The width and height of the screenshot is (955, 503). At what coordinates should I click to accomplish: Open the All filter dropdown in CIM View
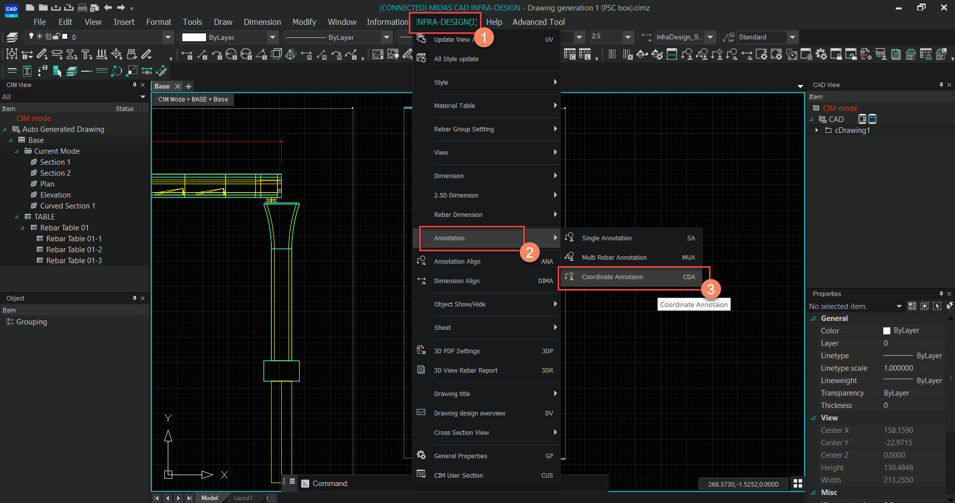click(143, 97)
